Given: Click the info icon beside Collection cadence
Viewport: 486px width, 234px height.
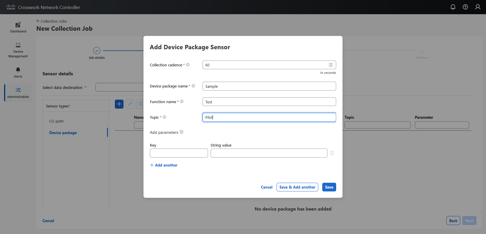Looking at the screenshot, I should (188, 65).
